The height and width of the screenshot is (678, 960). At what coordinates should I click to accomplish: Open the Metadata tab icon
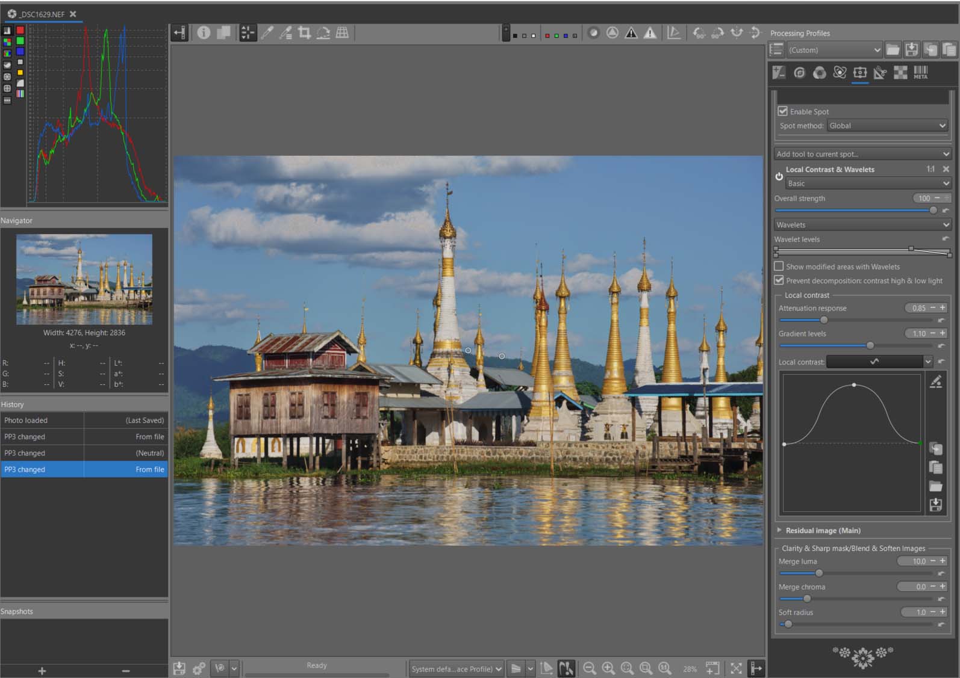click(920, 73)
